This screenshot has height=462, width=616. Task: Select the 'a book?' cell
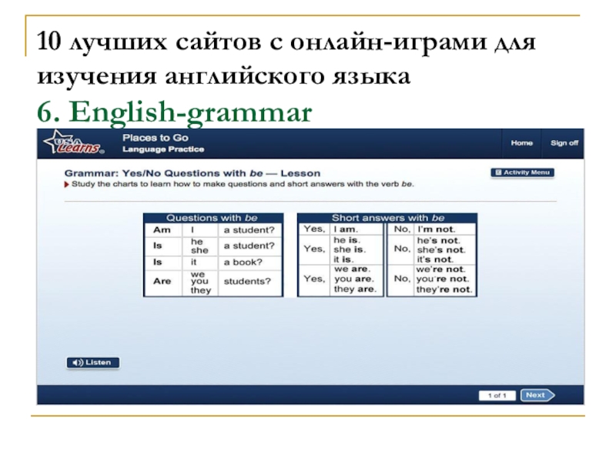(249, 262)
